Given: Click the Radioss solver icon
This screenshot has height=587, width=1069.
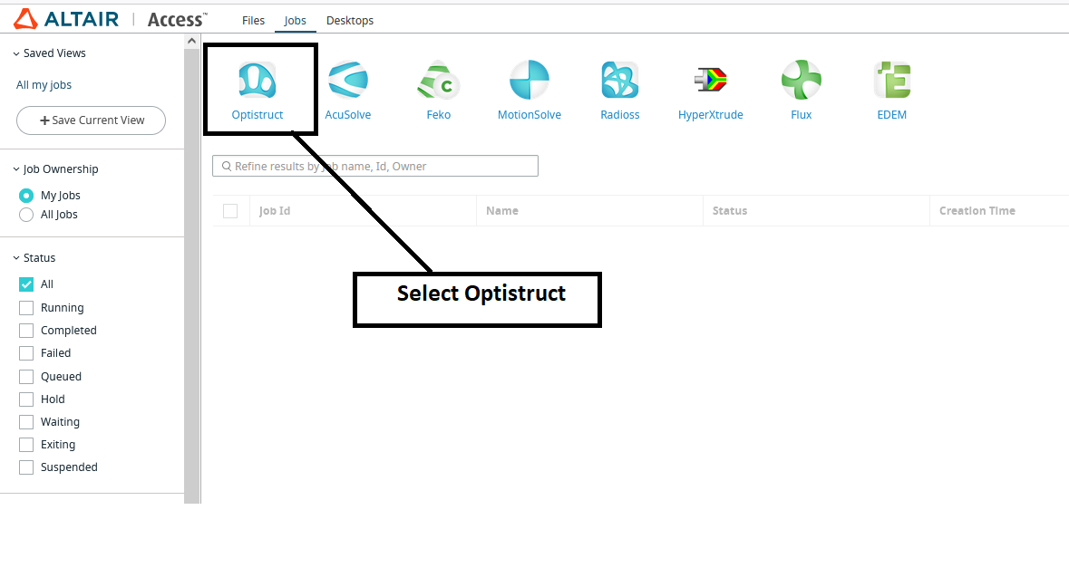Looking at the screenshot, I should pyautogui.click(x=620, y=86).
